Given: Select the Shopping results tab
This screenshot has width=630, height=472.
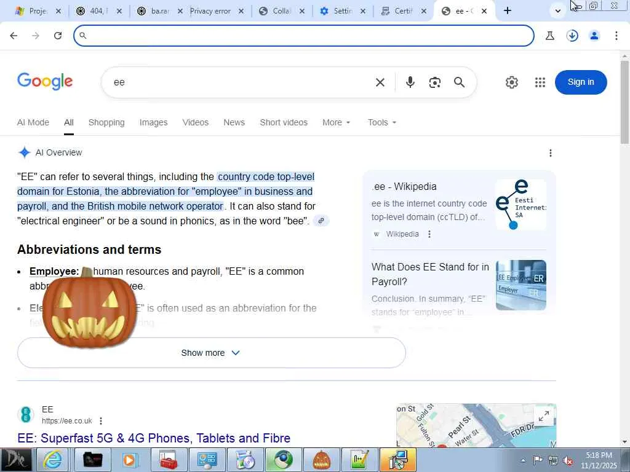Looking at the screenshot, I should click(x=106, y=122).
